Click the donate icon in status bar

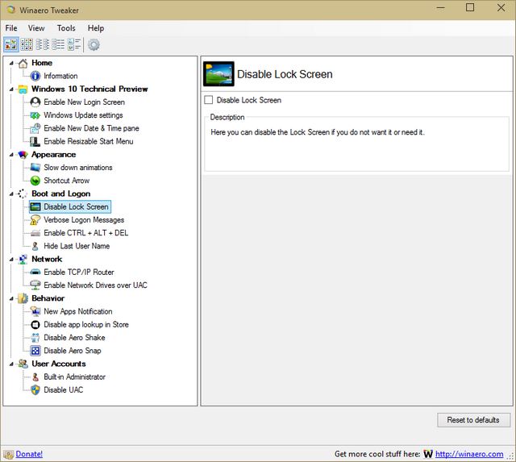(9, 455)
